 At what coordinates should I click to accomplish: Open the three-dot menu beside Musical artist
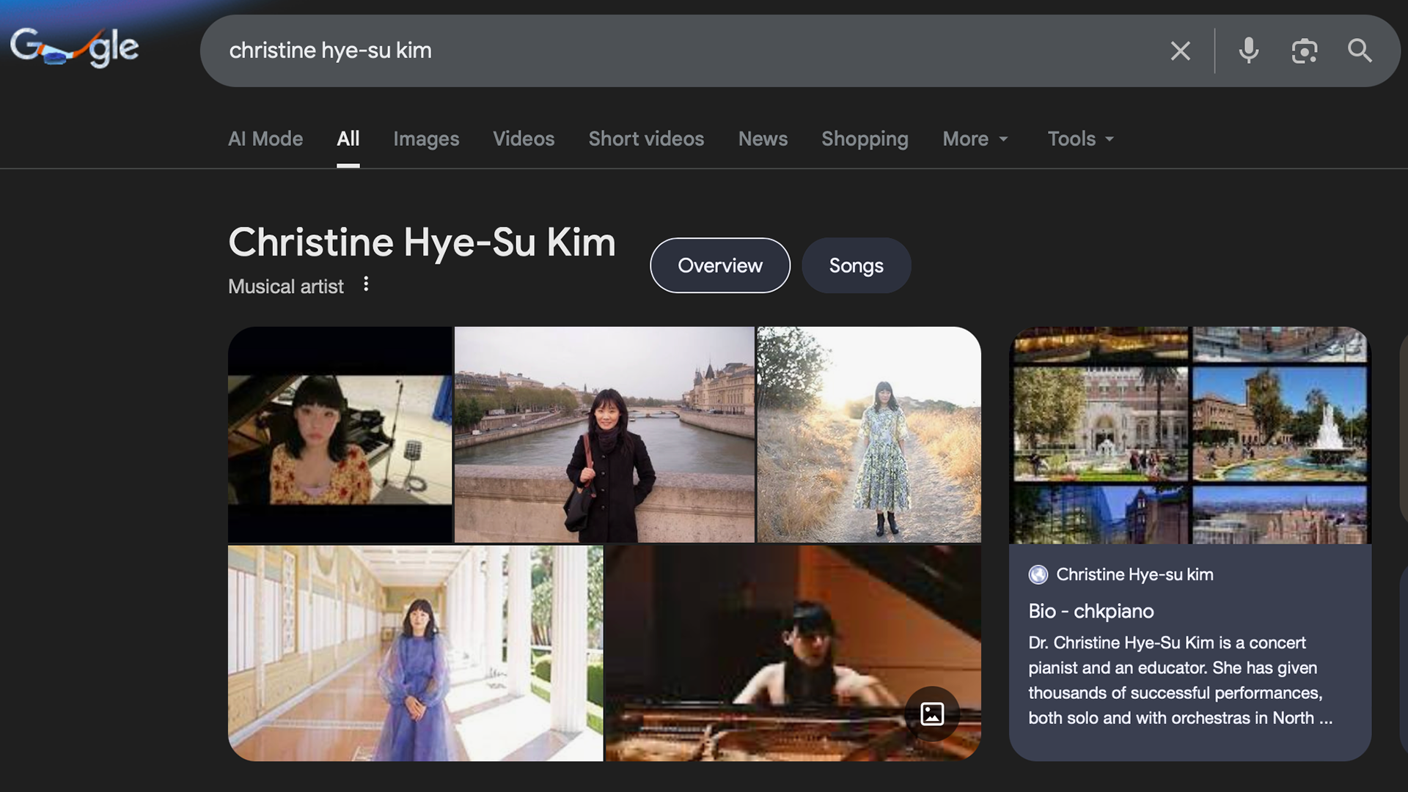click(x=366, y=284)
